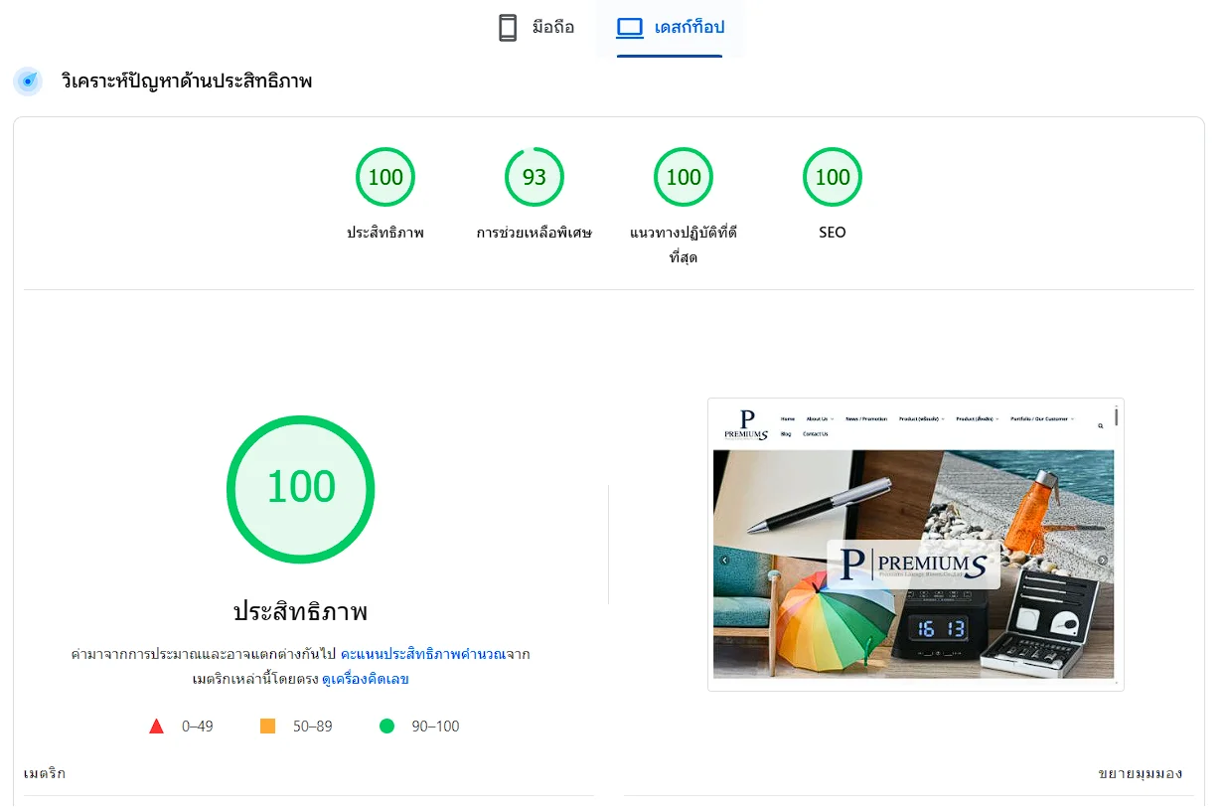Click the laptop icon for desktop view
The width and height of the screenshot is (1224, 809).
630,28
